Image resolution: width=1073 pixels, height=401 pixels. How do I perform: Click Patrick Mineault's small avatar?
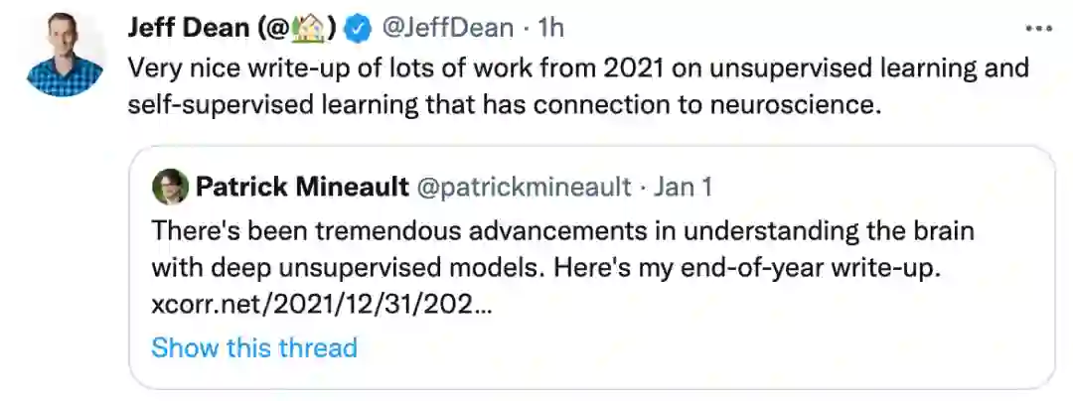[170, 186]
